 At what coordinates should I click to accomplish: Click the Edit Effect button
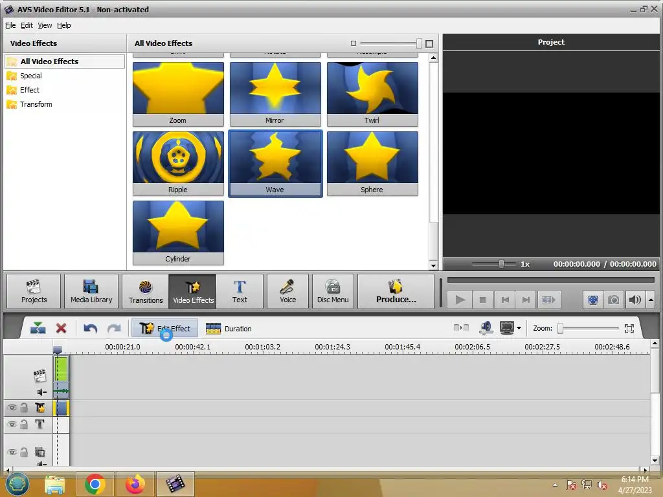(164, 328)
